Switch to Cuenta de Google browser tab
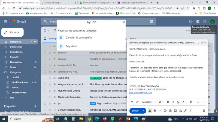 pos(58,3)
